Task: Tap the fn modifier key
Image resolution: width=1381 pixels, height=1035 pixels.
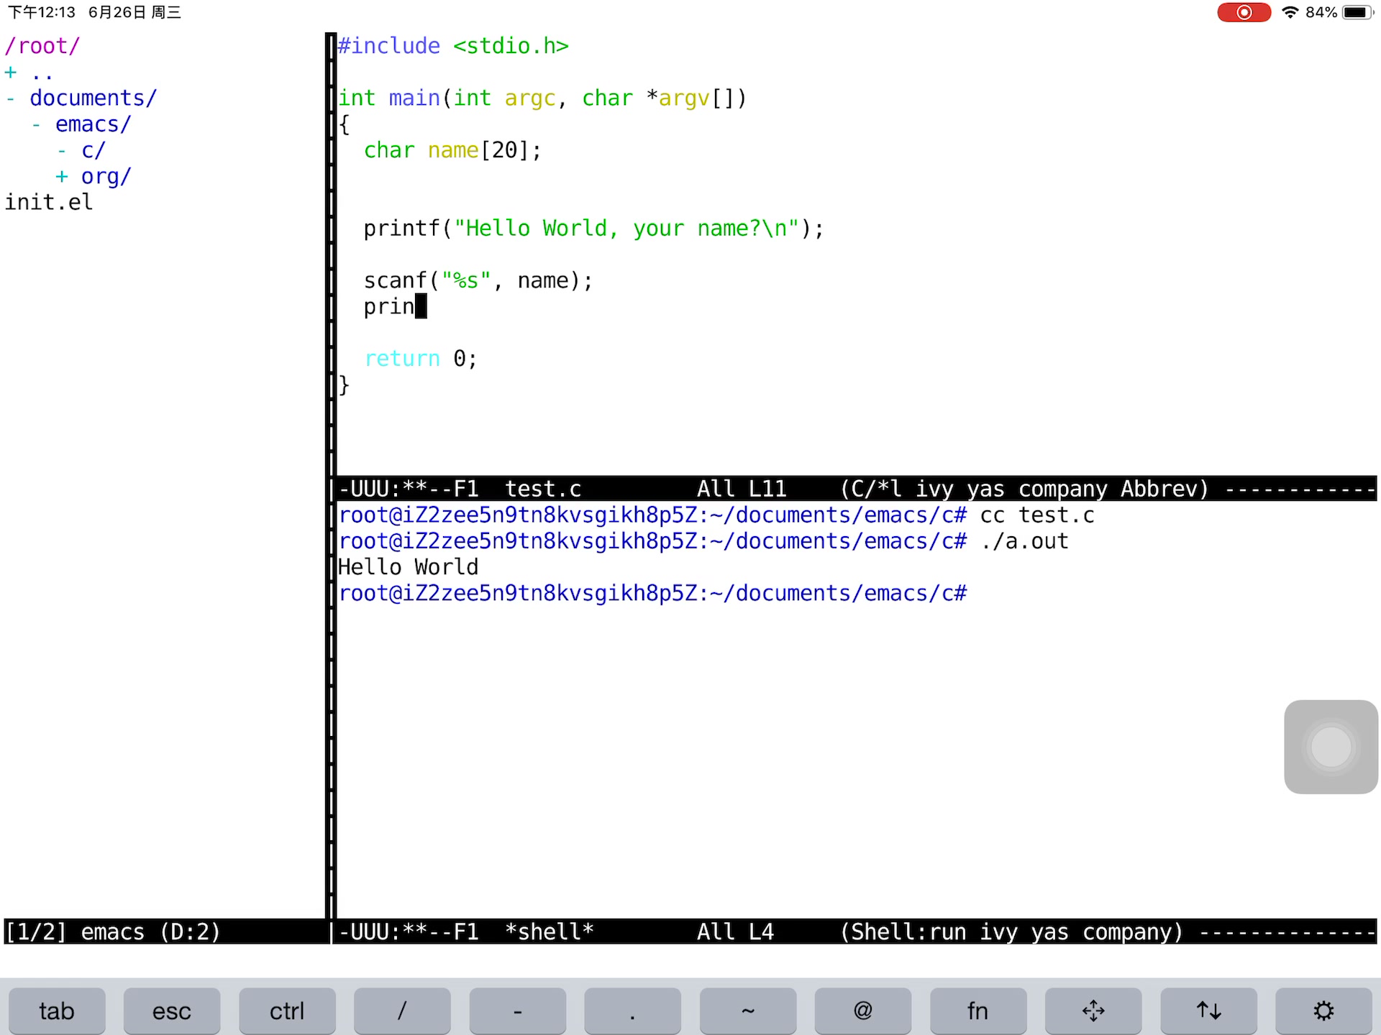Action: (x=977, y=1011)
